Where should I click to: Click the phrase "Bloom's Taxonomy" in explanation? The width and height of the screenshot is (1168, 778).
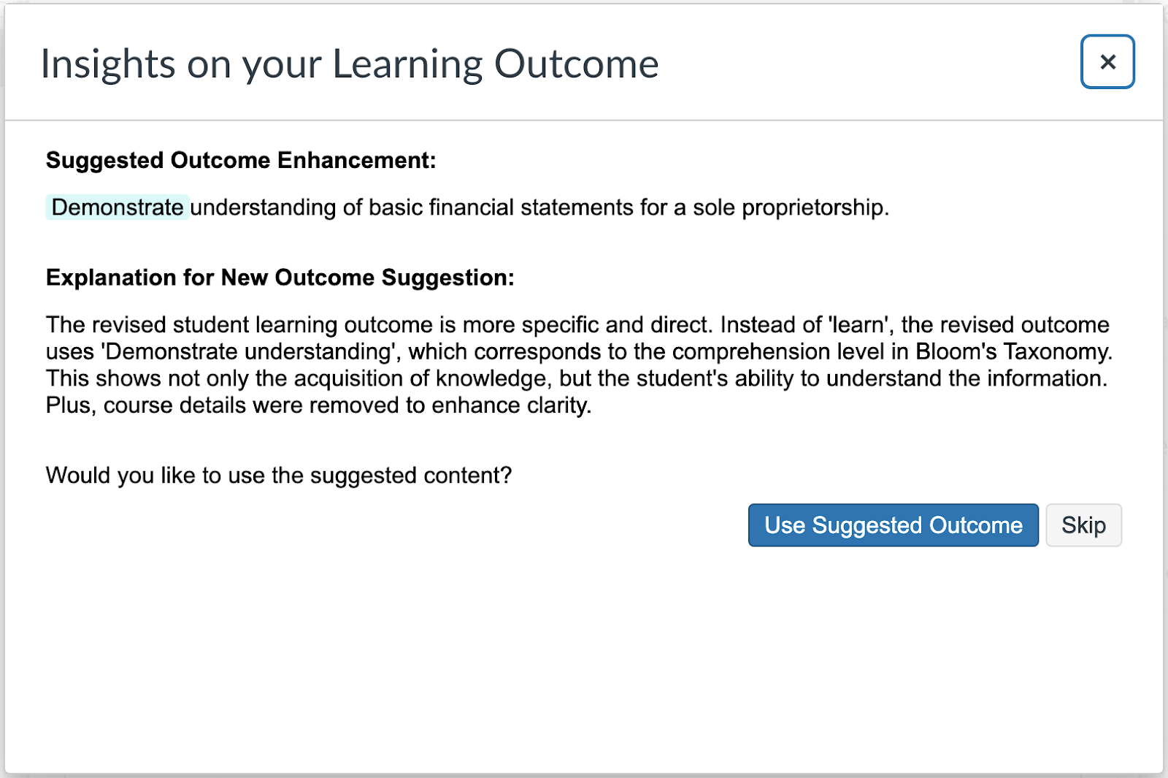1013,351
